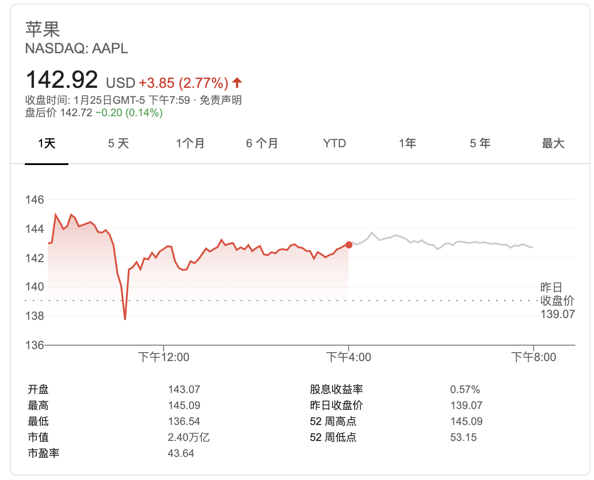Open the 免责声明 link
Viewport: 594px width, 480px height.
[221, 100]
